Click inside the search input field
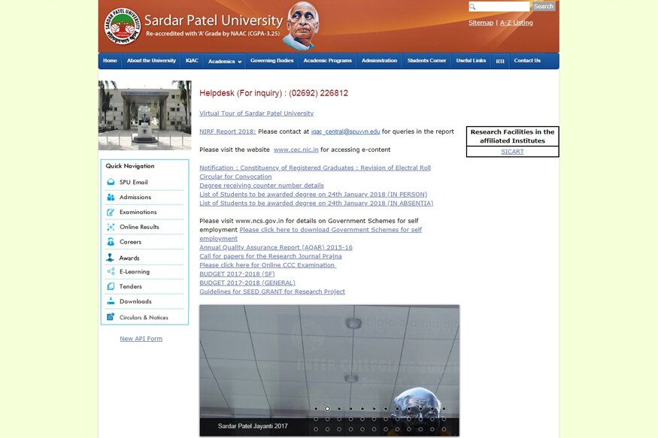This screenshot has width=658, height=438. point(499,5)
